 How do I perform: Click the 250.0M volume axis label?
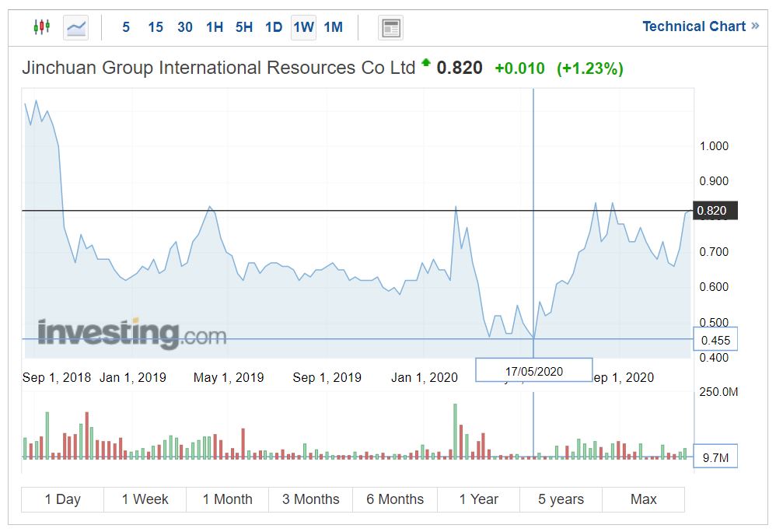[718, 392]
